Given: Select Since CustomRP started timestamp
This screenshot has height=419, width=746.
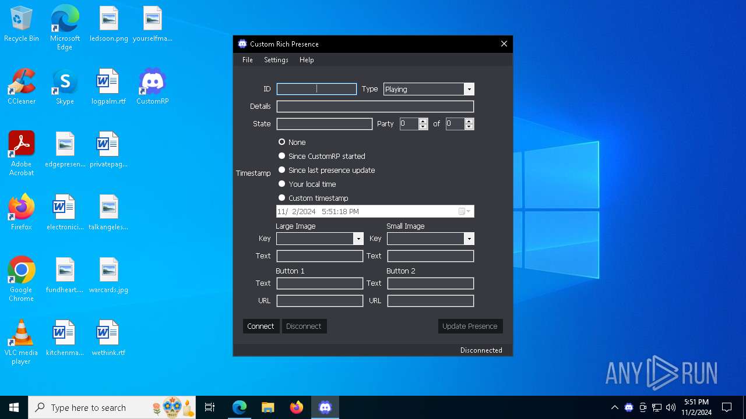Looking at the screenshot, I should coord(322,156).
